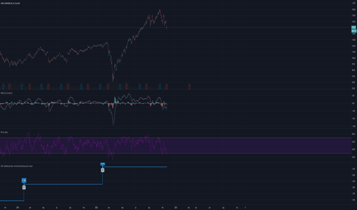Screen dimensions: 357x210
Task: Select the dividends per share legend
Action: point(16,166)
